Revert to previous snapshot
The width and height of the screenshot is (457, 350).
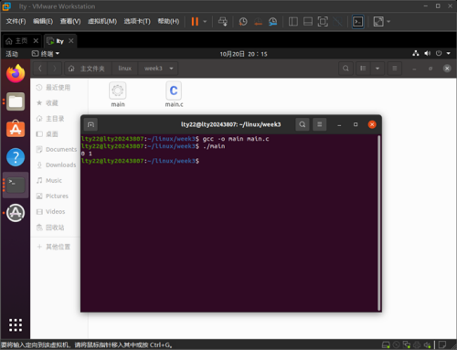(x=258, y=21)
